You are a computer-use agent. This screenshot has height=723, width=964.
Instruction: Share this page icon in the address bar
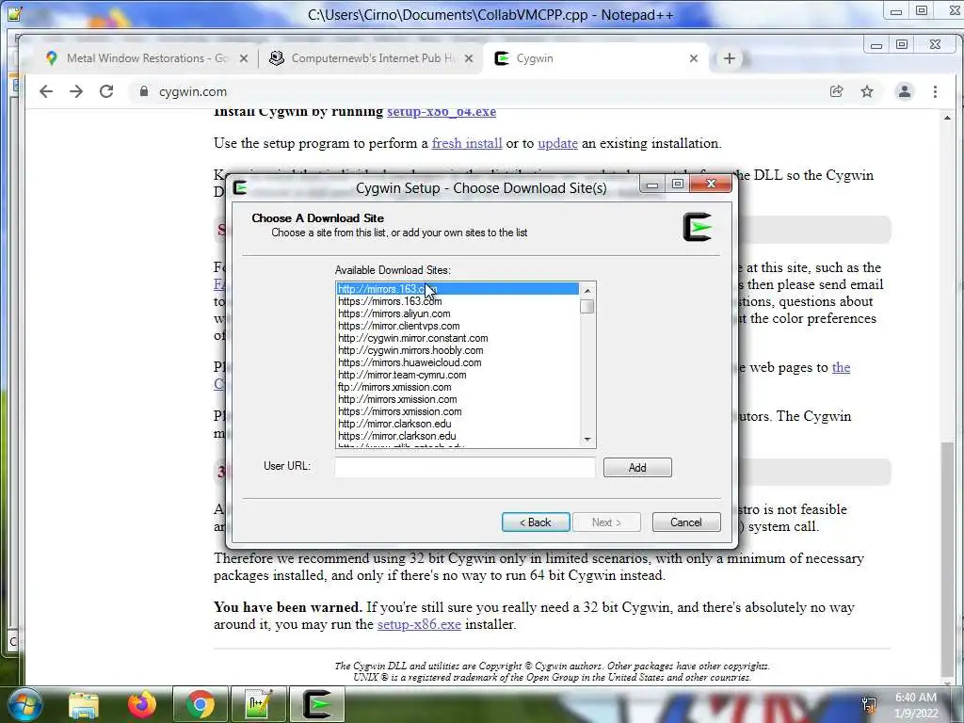[836, 91]
